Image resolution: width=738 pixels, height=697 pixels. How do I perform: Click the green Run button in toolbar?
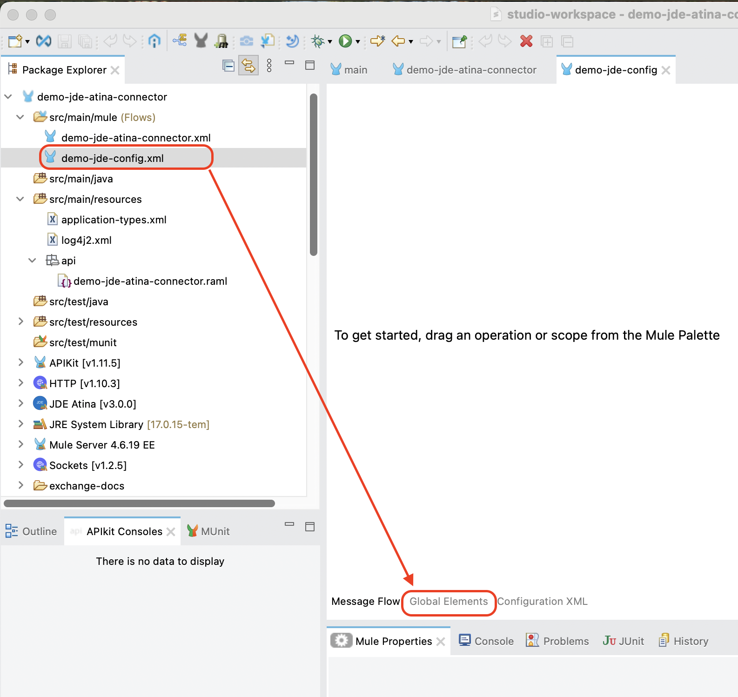tap(345, 41)
